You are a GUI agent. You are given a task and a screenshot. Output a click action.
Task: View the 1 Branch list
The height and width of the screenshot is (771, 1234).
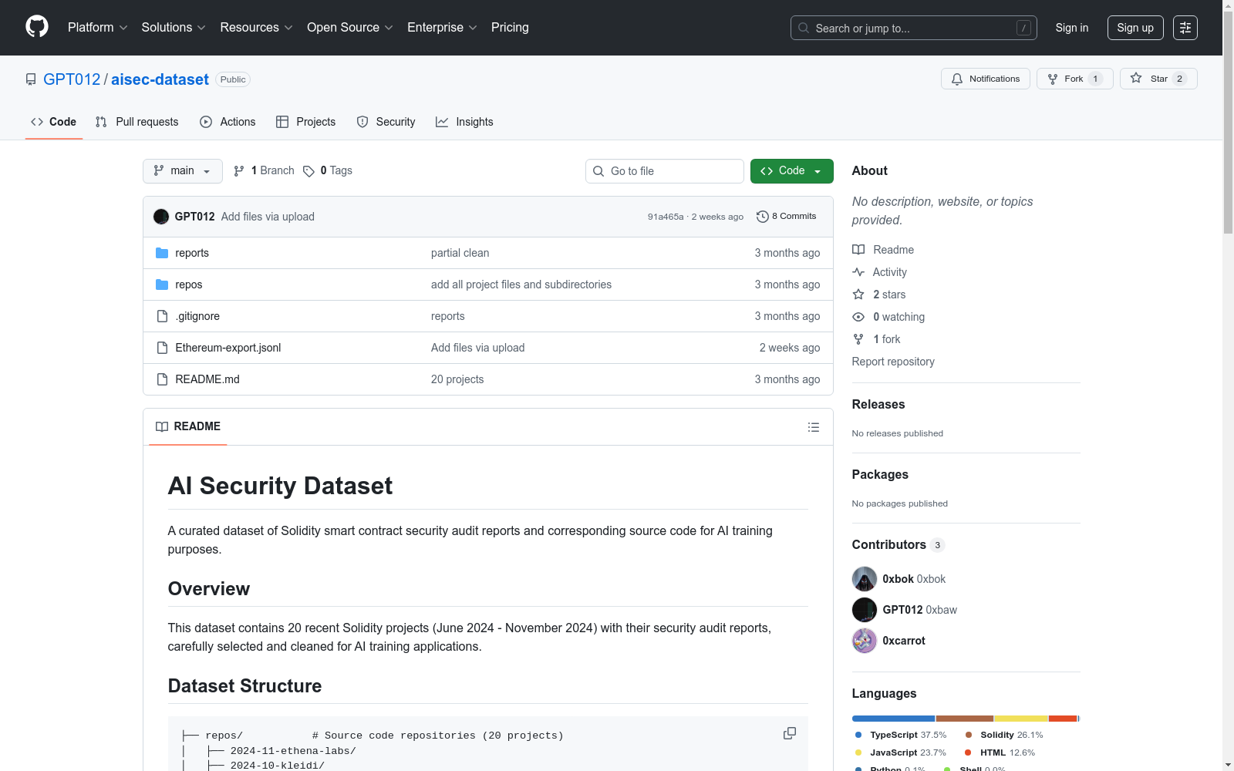pyautogui.click(x=265, y=171)
